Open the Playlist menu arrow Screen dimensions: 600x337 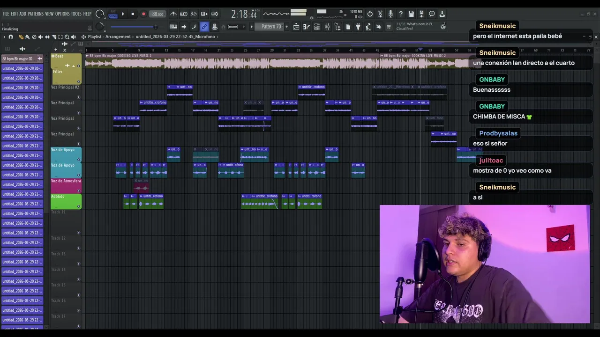tap(4, 37)
